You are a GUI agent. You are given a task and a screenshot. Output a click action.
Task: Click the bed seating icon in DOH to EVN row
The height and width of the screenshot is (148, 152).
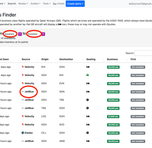pos(88,83)
